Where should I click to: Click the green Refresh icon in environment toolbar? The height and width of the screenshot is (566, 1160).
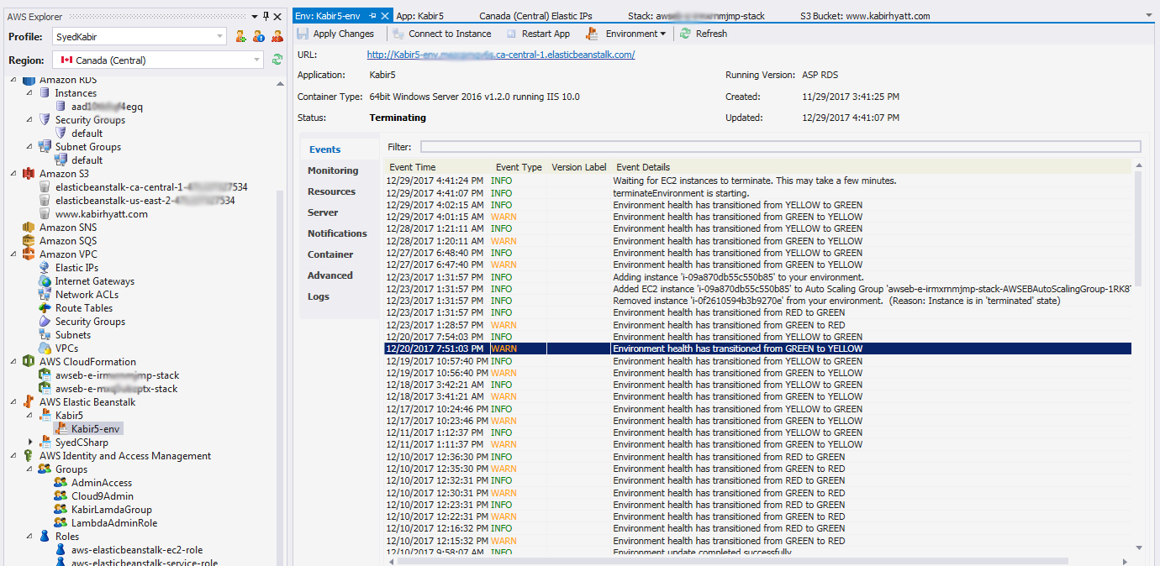(x=686, y=34)
